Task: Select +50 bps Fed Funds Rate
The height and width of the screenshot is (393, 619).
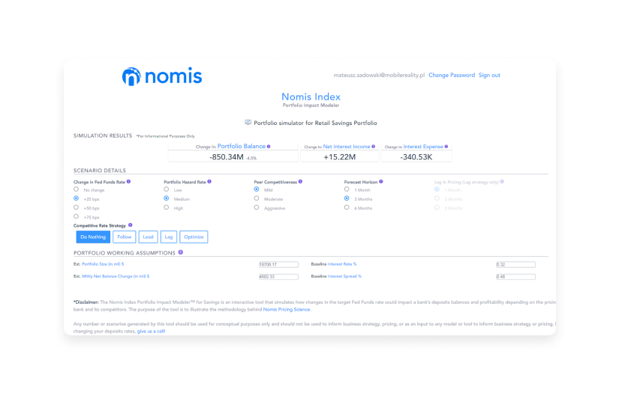Action: tap(77, 207)
